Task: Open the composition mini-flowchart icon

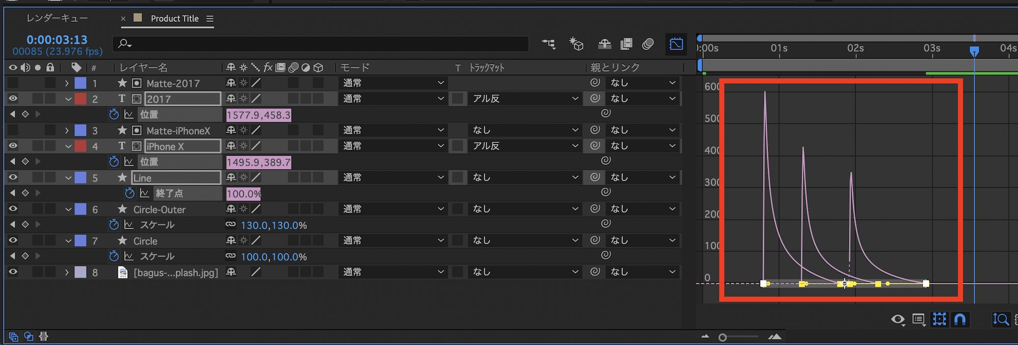Action: (x=549, y=44)
